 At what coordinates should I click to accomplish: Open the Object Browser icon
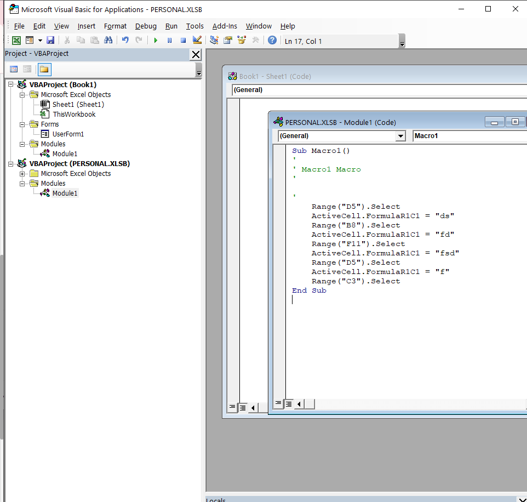click(242, 41)
